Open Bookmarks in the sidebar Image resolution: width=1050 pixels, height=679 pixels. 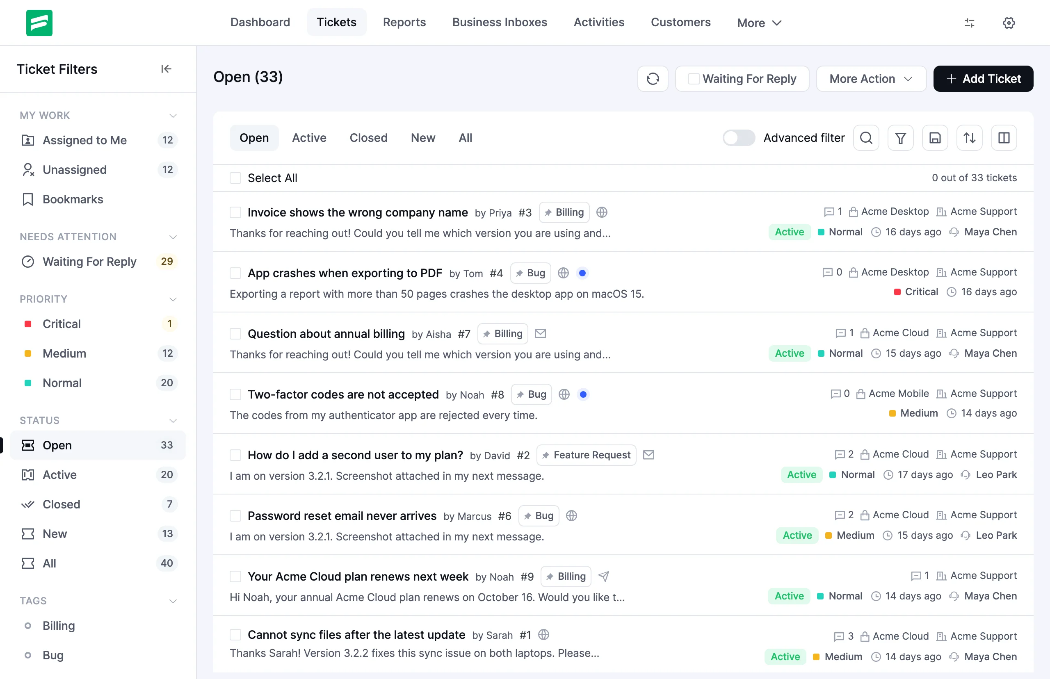pyautogui.click(x=98, y=199)
